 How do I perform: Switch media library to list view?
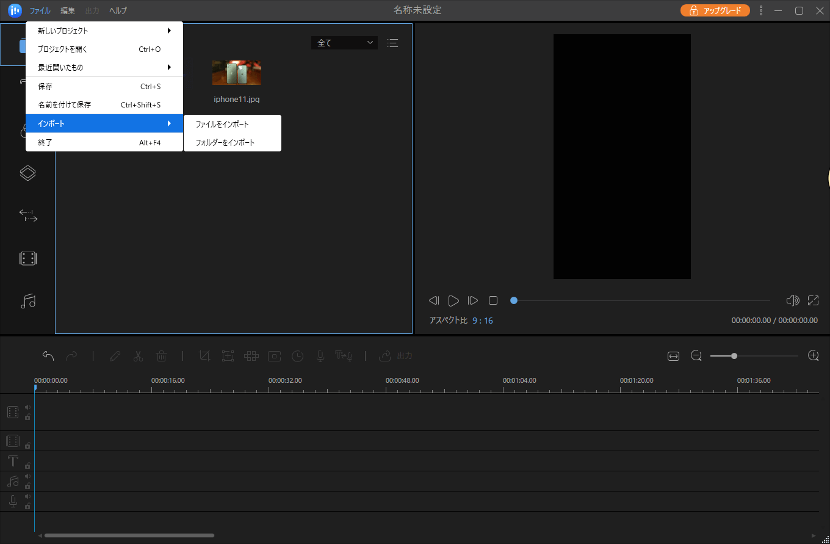[392, 43]
